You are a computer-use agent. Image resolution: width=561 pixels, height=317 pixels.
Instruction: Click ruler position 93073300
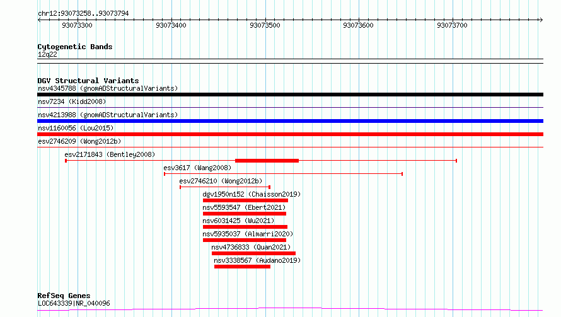coord(77,25)
